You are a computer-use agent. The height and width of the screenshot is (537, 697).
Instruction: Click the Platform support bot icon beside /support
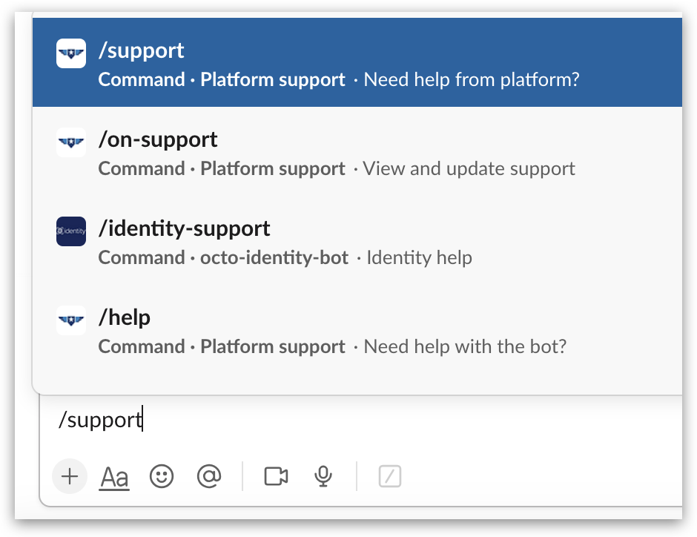point(70,53)
